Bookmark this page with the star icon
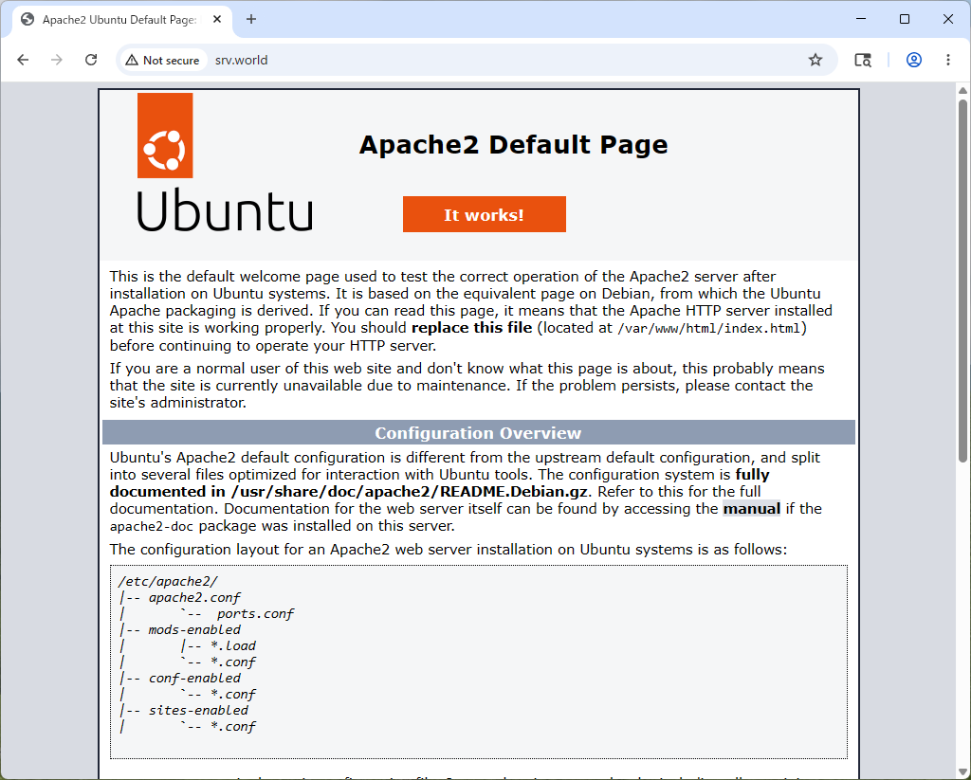Viewport: 971px width, 780px height. (815, 60)
